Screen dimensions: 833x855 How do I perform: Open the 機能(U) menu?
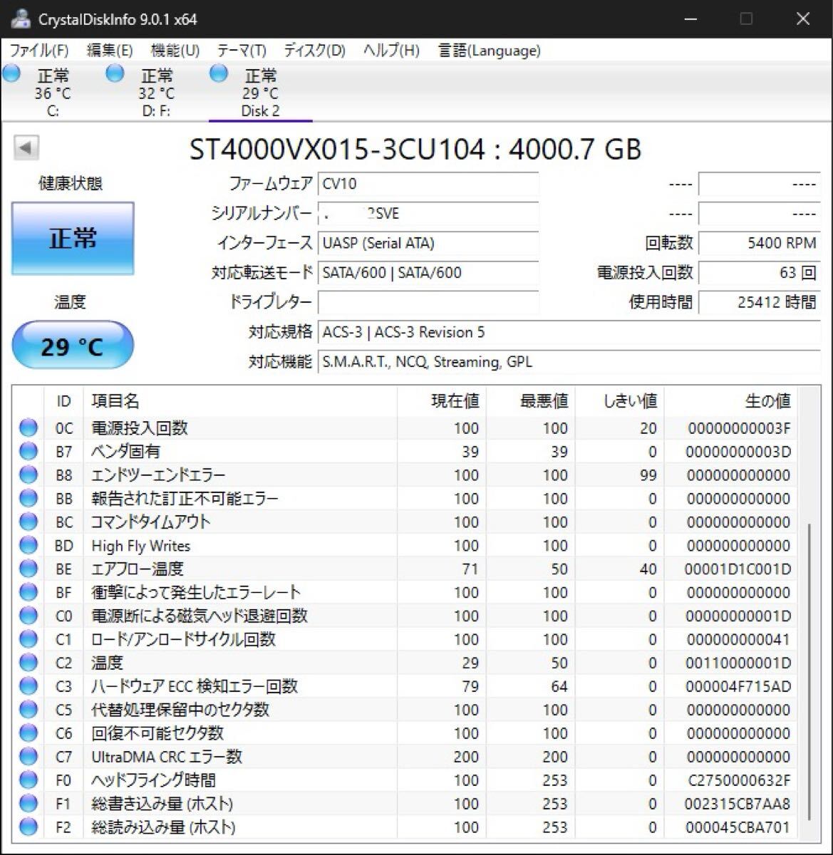click(175, 51)
